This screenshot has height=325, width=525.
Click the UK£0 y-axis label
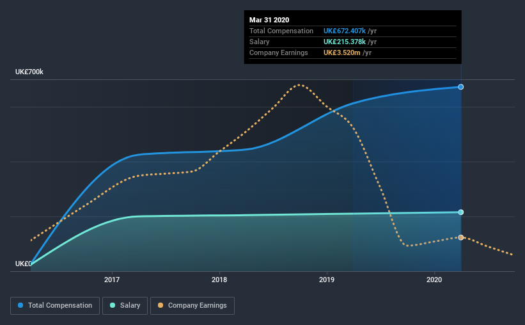23,264
